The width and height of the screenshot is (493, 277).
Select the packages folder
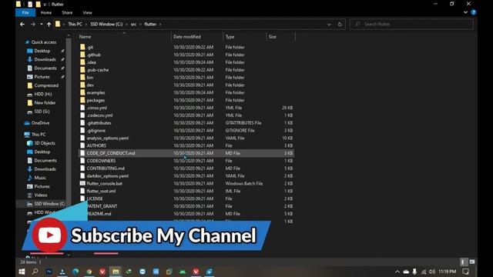(96, 100)
